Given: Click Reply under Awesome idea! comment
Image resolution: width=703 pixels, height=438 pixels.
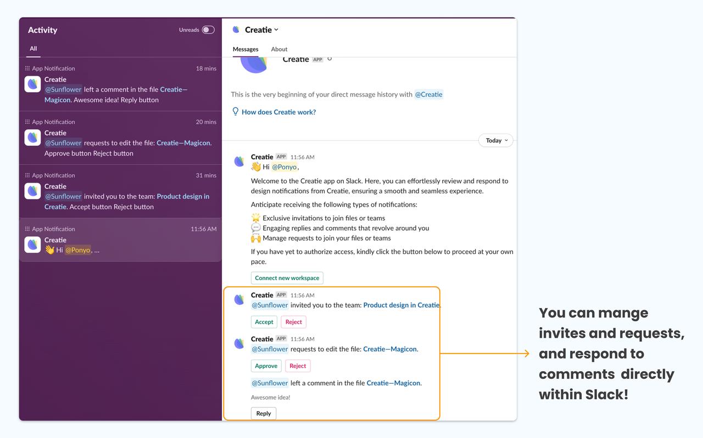Looking at the screenshot, I should [x=264, y=413].
